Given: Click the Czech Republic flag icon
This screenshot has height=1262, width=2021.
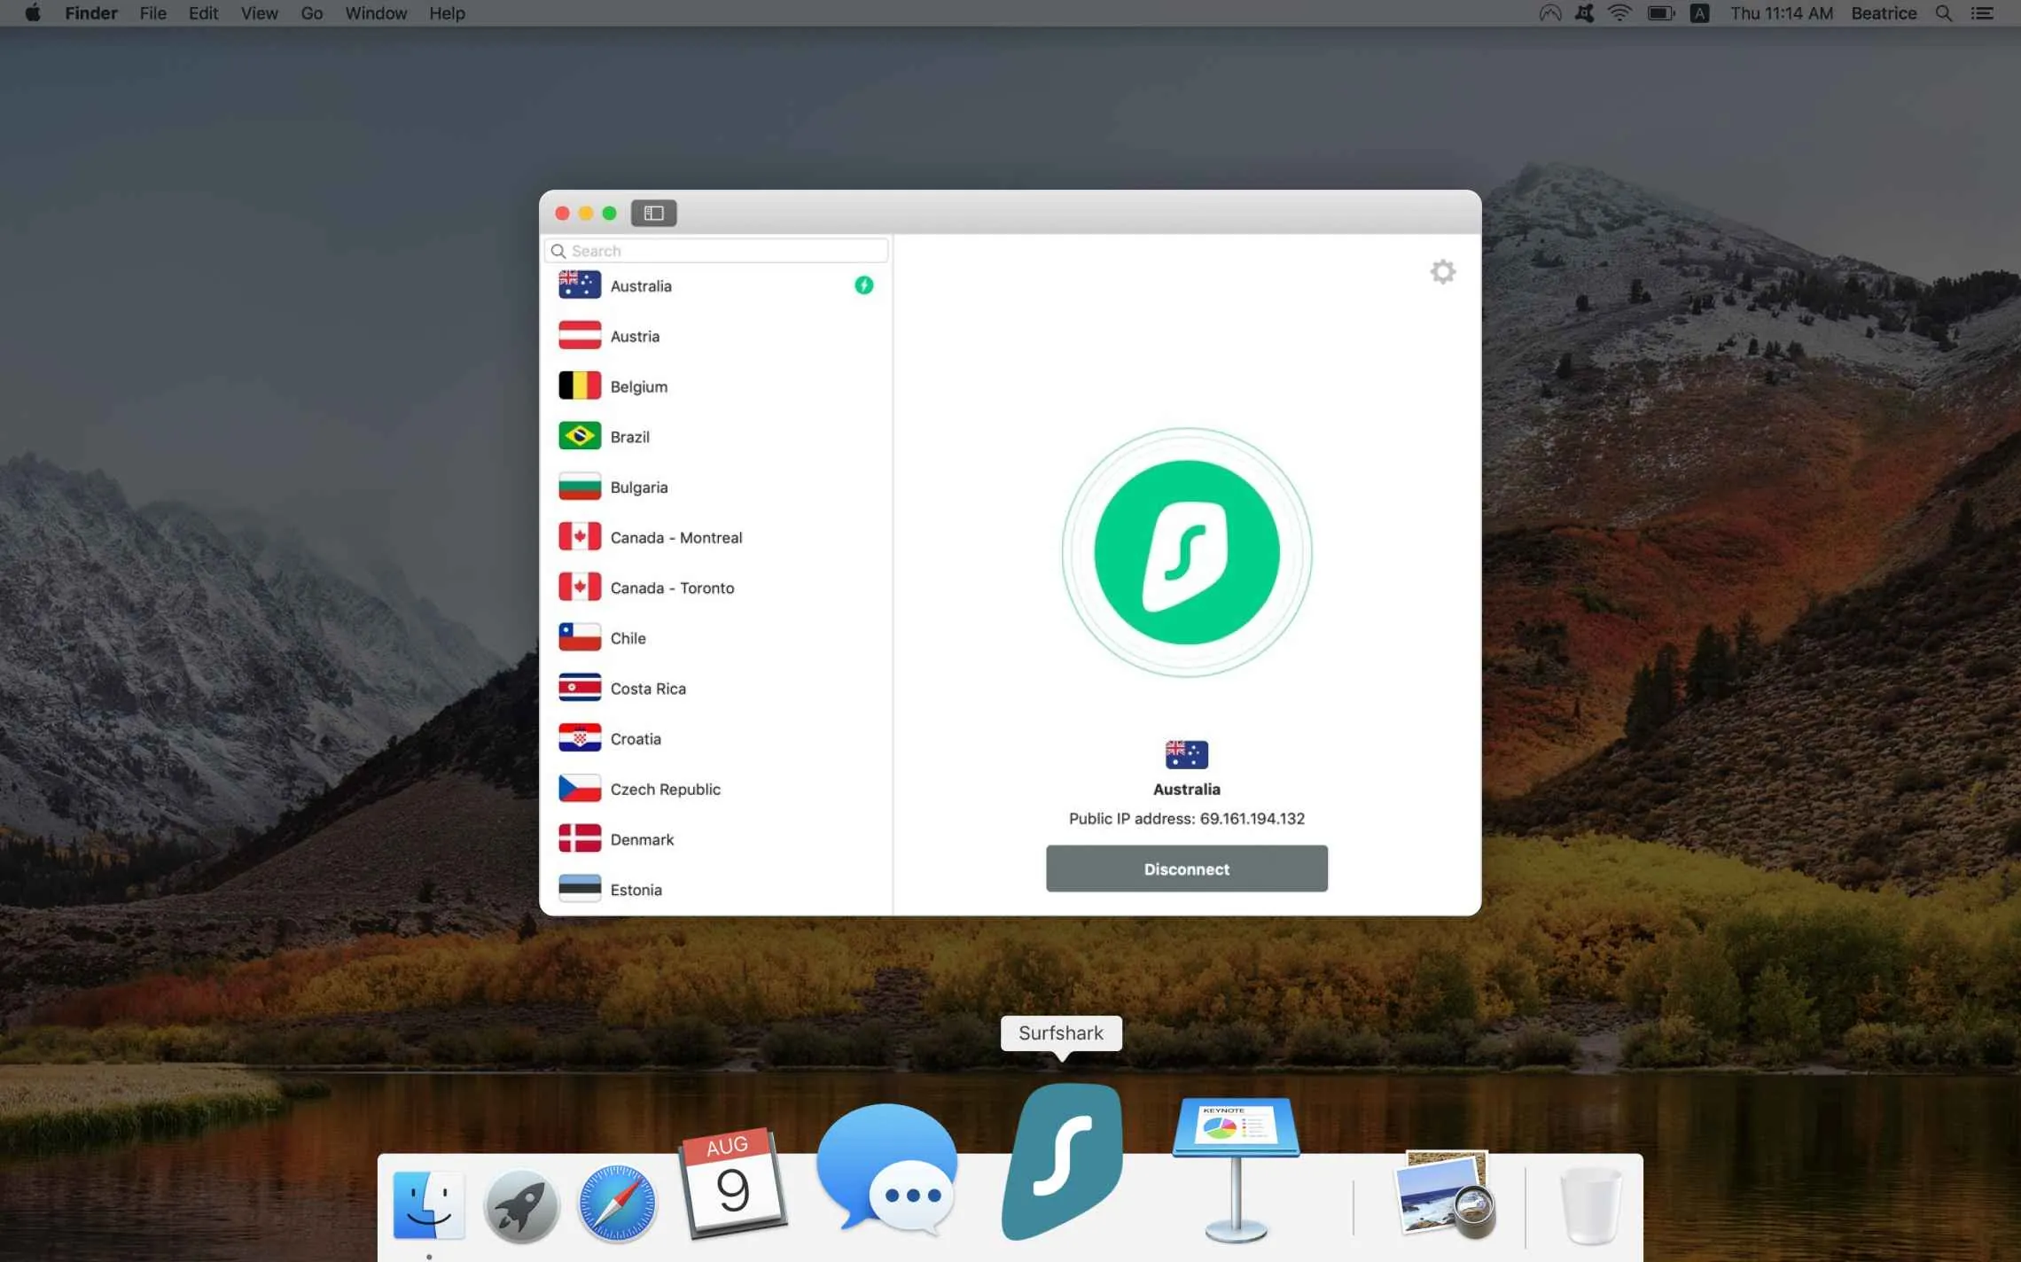Looking at the screenshot, I should (x=580, y=789).
